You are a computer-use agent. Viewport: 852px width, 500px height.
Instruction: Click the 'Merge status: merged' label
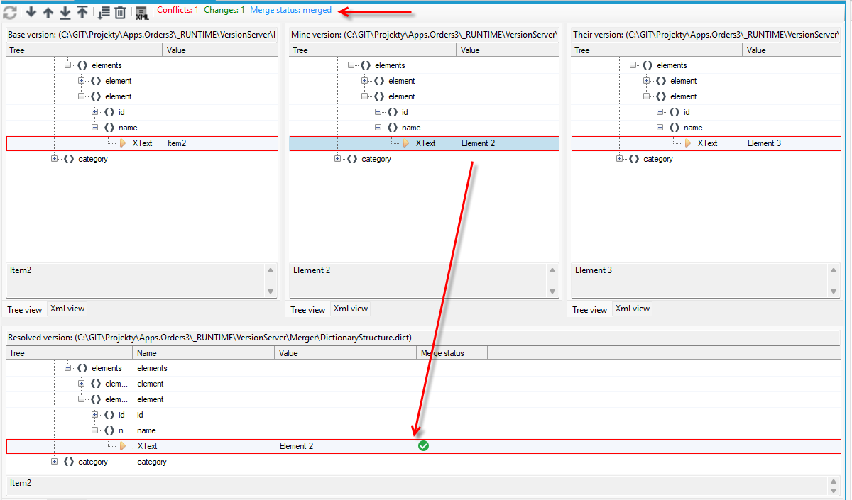(x=290, y=10)
